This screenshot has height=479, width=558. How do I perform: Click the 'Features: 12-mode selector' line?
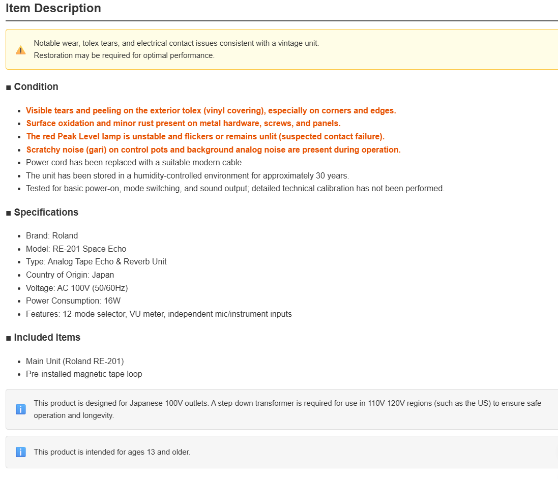click(159, 314)
